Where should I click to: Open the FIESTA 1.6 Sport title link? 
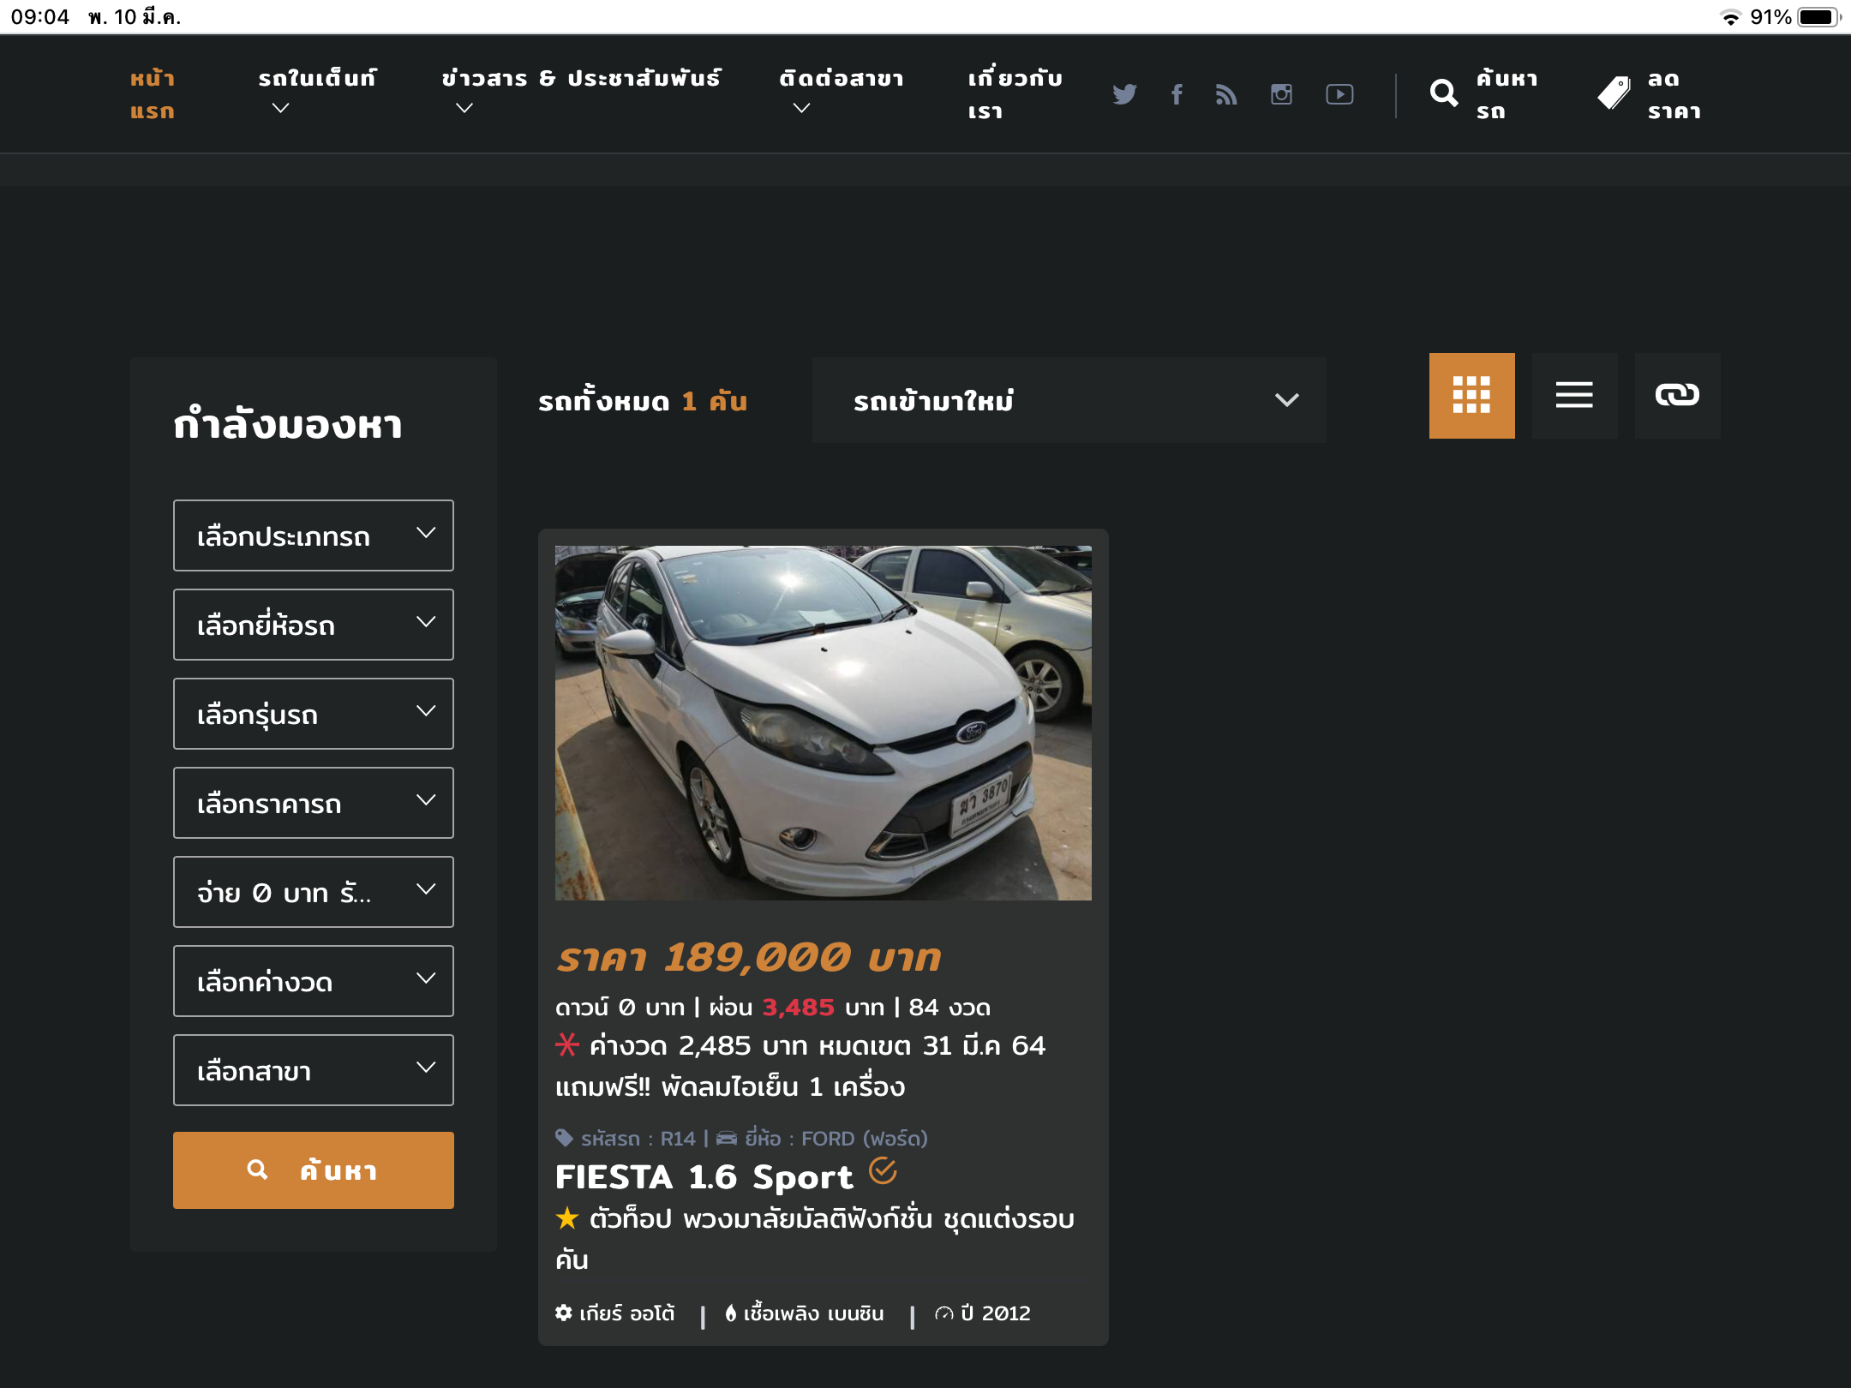pos(704,1177)
